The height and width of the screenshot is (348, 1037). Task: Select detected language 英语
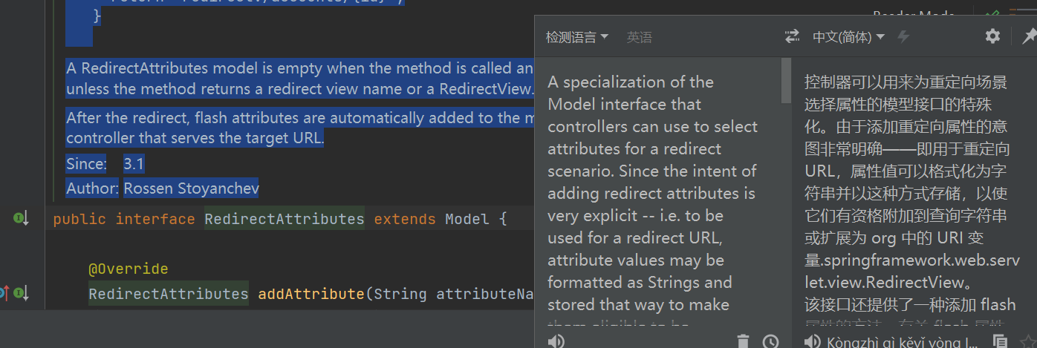point(639,37)
